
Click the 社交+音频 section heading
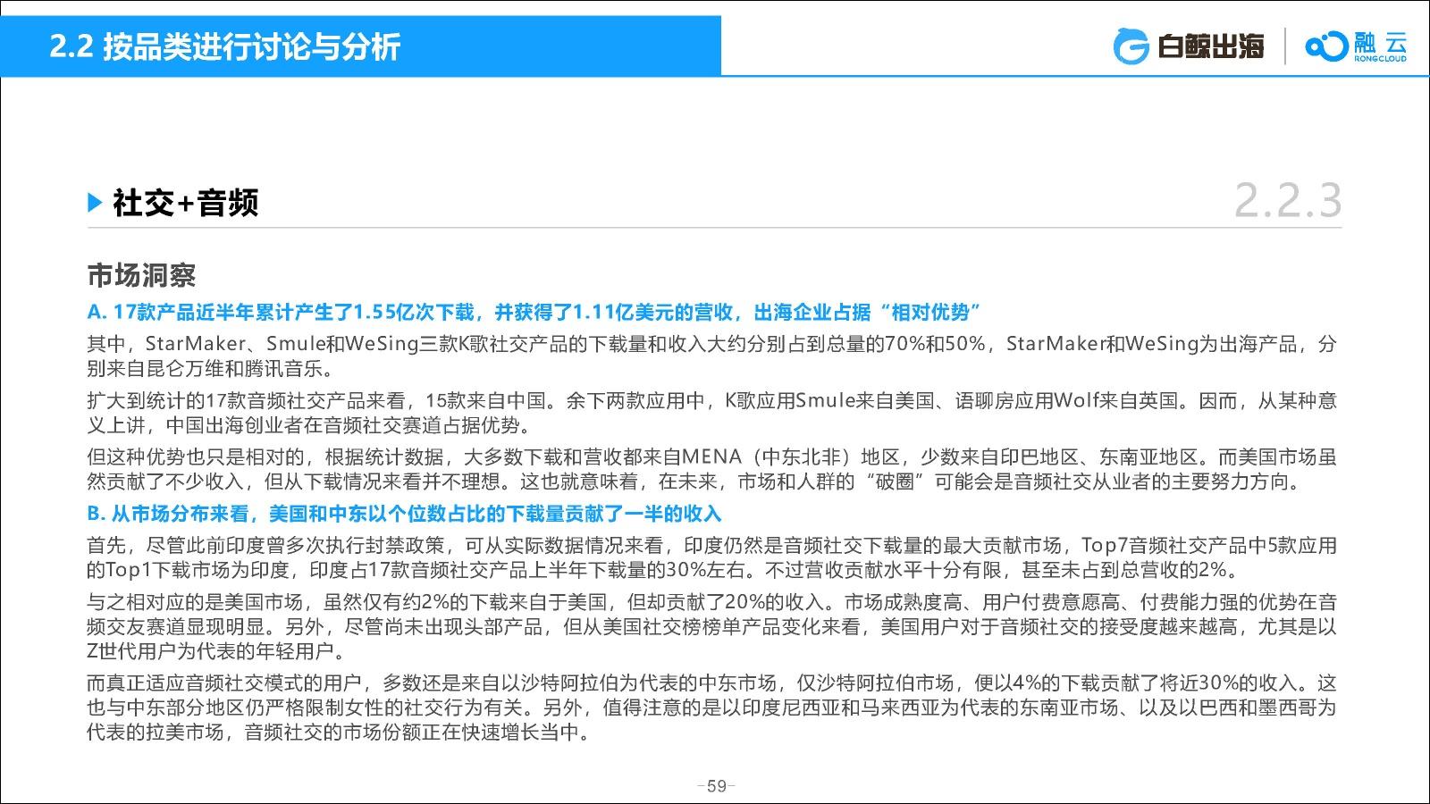pos(185,203)
